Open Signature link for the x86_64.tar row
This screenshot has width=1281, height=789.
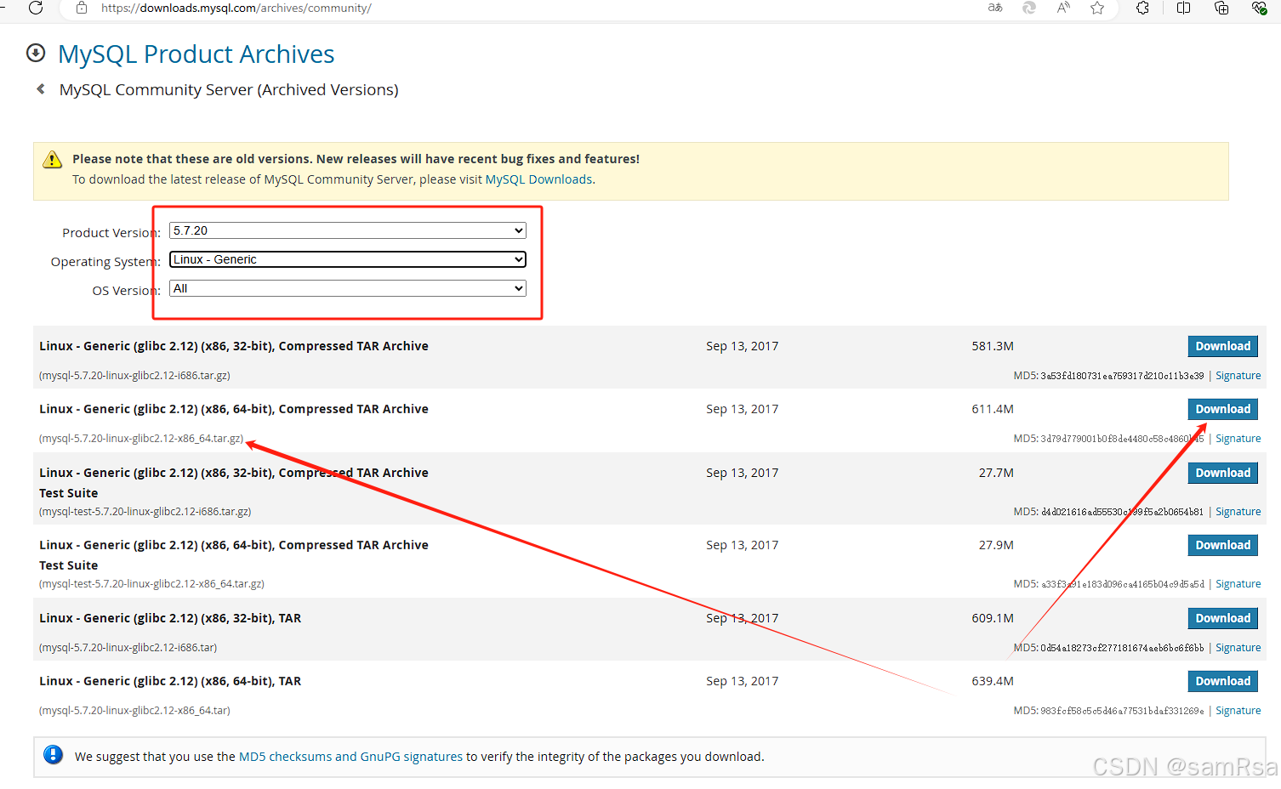(x=1238, y=711)
